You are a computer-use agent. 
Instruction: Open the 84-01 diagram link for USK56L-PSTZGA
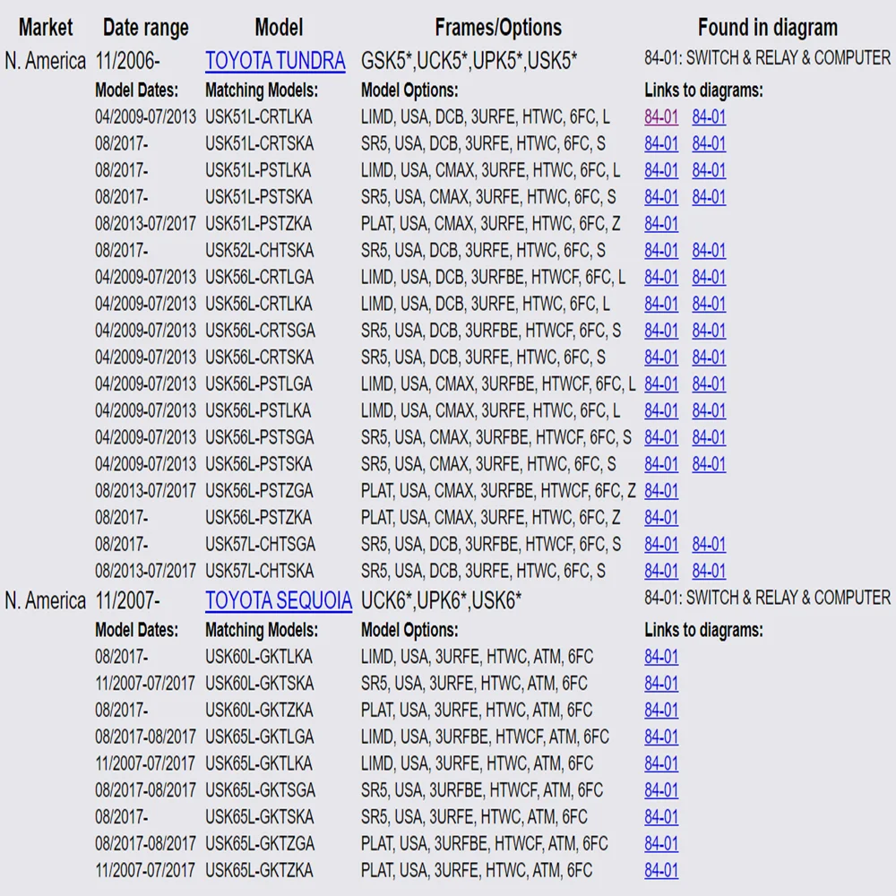pyautogui.click(x=661, y=490)
